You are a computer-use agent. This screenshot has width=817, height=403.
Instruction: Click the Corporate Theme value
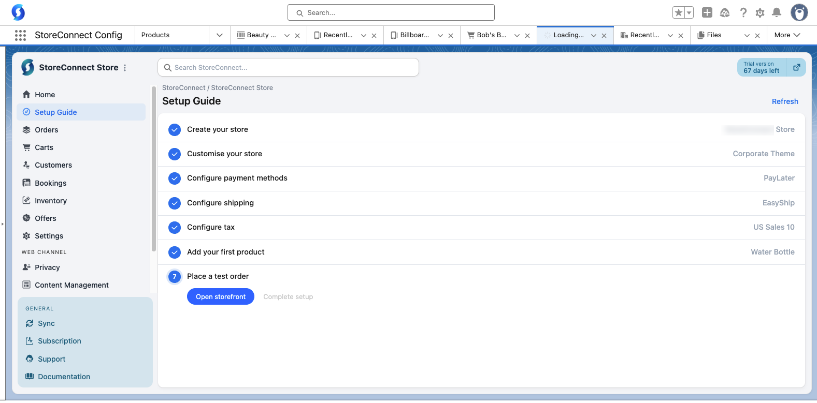(x=764, y=154)
